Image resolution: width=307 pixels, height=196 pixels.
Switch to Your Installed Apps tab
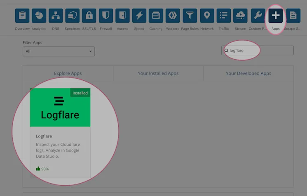click(158, 73)
